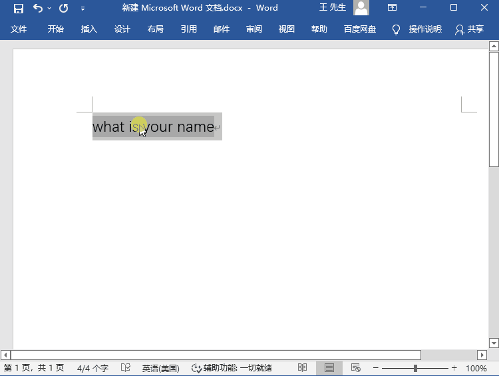Switch to Print Layout view
This screenshot has width=499, height=376.
329,368
